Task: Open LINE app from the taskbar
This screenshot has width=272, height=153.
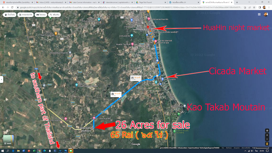Action: 71,151
